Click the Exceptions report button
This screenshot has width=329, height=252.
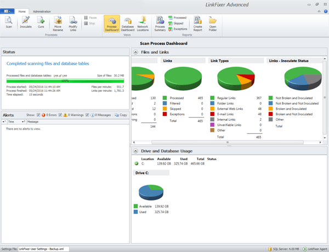pyautogui.click(x=179, y=28)
